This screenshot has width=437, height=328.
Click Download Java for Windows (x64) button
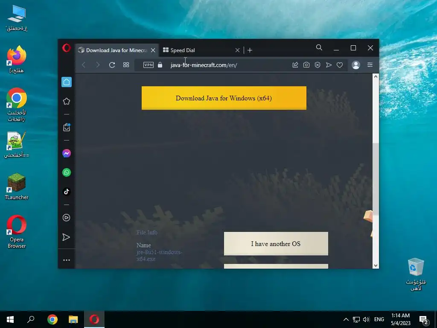[x=224, y=98]
